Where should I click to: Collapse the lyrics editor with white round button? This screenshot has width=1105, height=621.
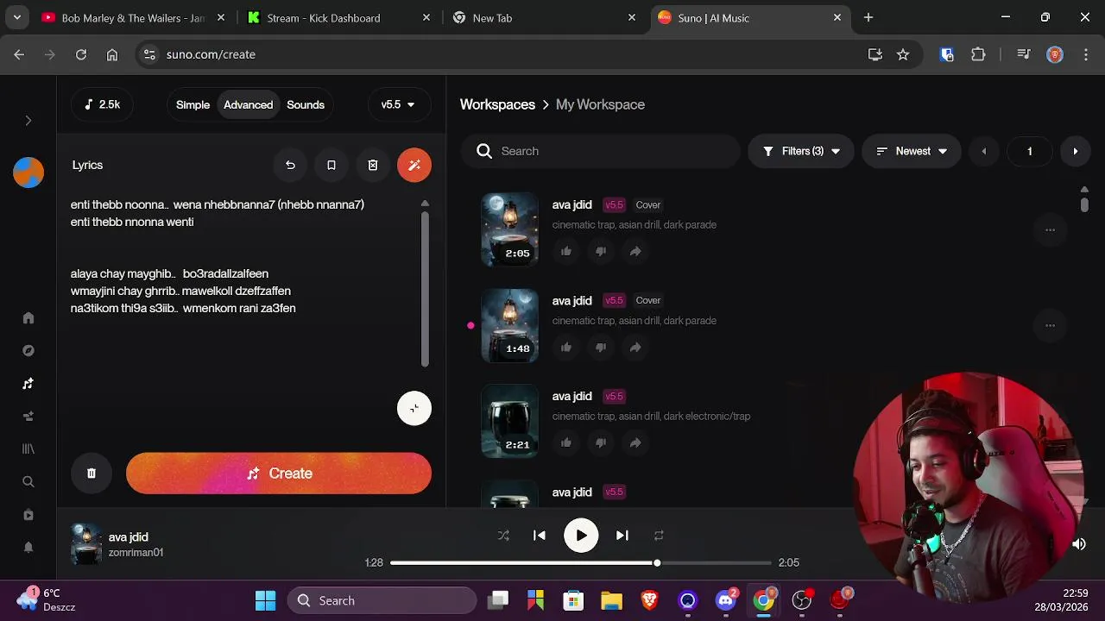[x=414, y=408]
